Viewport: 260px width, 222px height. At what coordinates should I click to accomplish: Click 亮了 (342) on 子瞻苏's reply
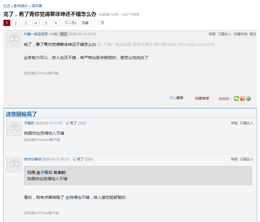(78, 123)
